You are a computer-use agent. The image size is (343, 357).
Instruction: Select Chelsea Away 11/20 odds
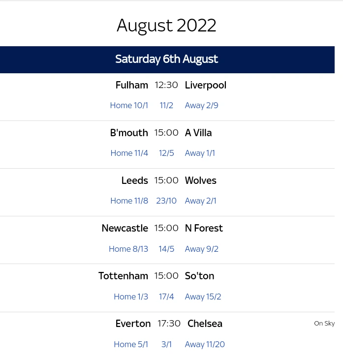click(x=205, y=344)
